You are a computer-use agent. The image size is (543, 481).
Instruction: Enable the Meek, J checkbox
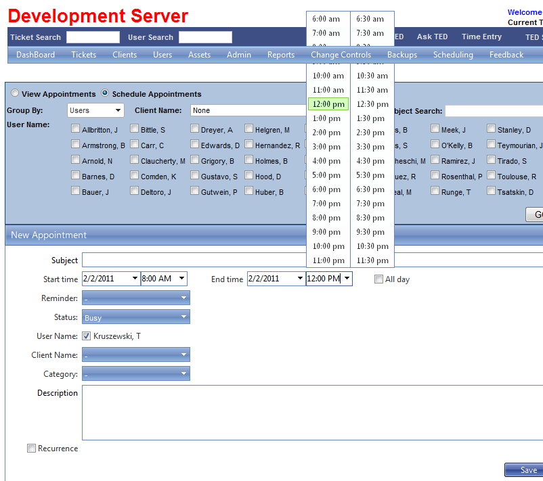[x=435, y=129]
